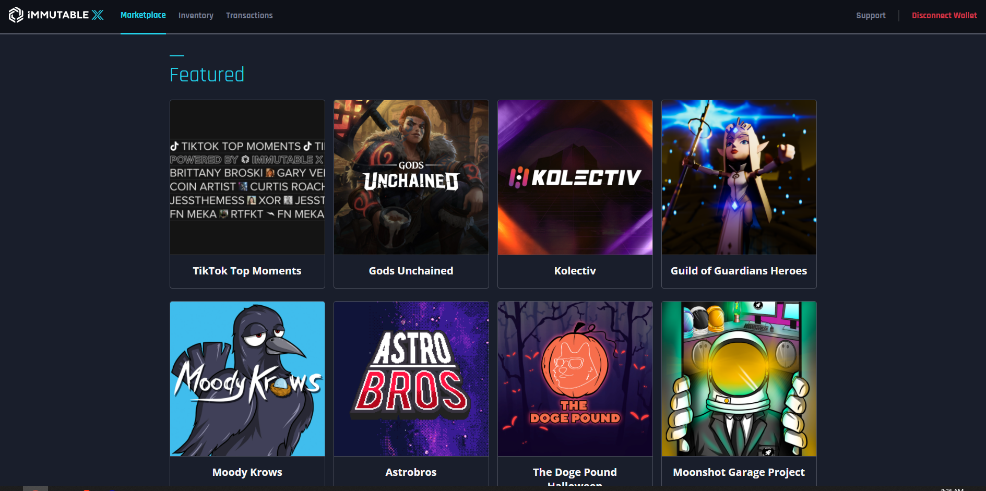Select the Gods Unchained title text
Screen dimensions: 986x491
click(411, 271)
